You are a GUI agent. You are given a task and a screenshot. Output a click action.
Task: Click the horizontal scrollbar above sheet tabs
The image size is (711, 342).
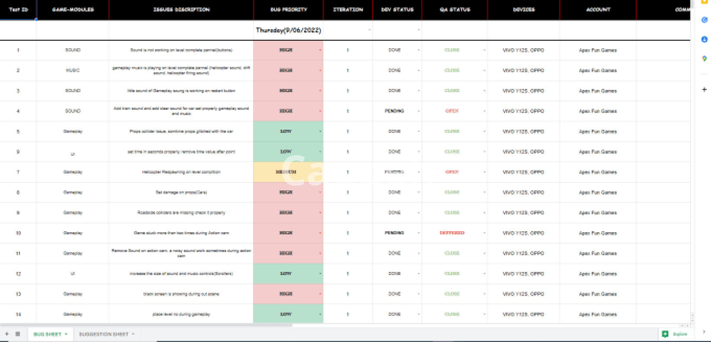[148, 325]
